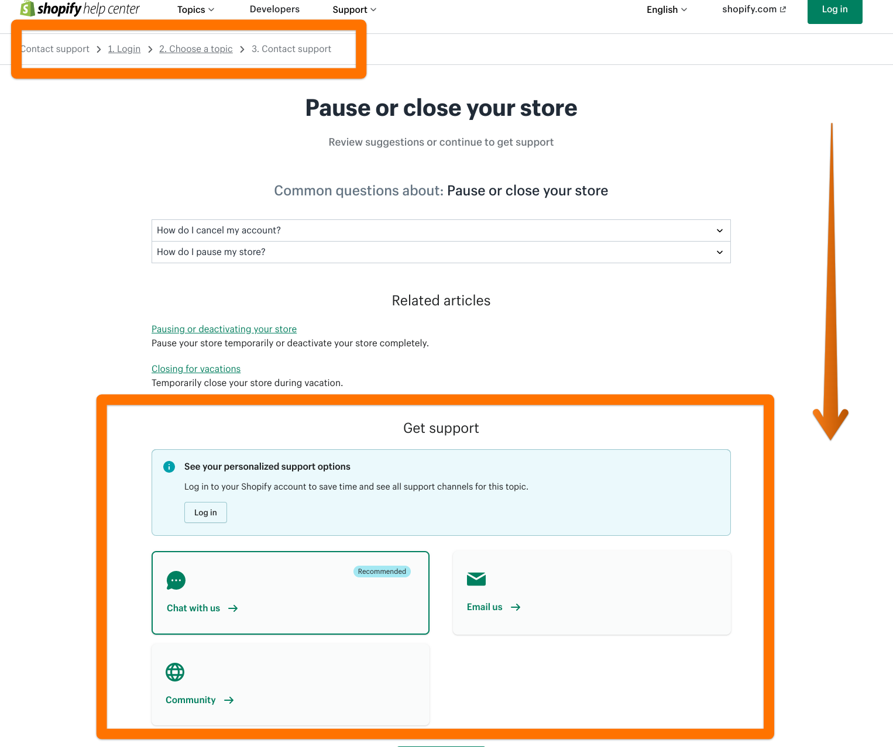Click the arrow beside Email us
Viewport: 893px width, 747px height.
[x=516, y=607]
